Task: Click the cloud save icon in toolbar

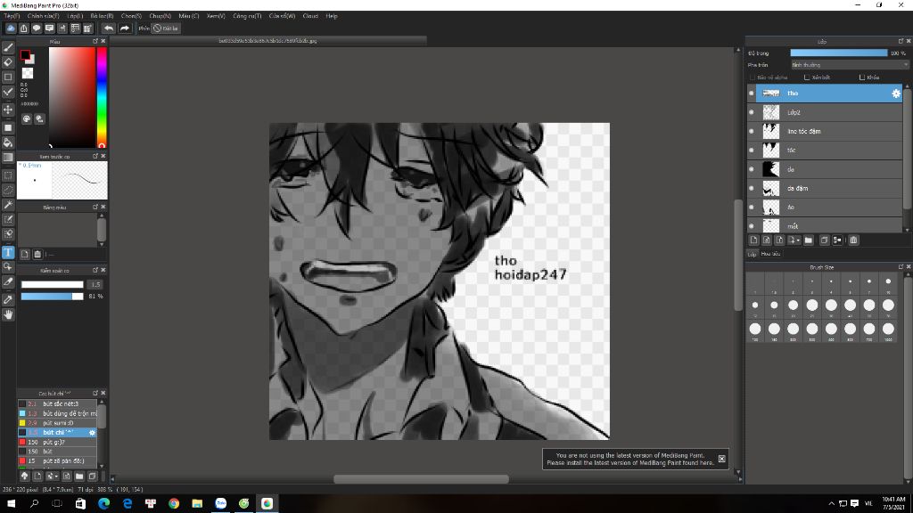Action: (11, 28)
